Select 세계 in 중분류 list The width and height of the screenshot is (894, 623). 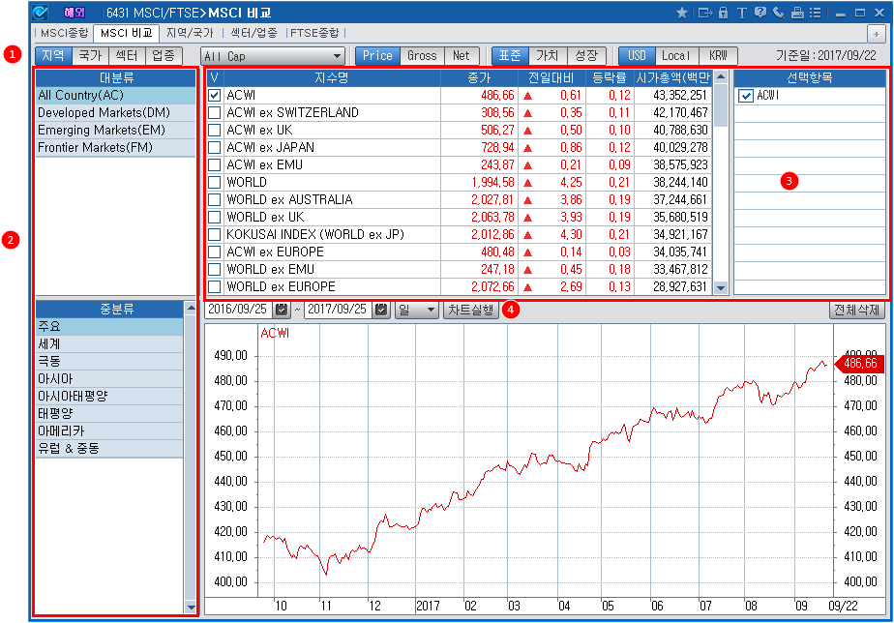[109, 344]
